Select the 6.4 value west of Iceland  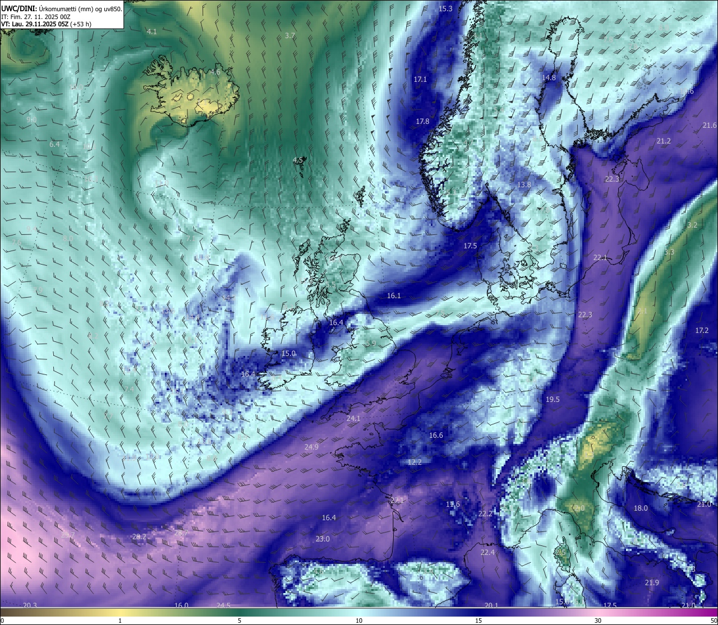coord(54,145)
